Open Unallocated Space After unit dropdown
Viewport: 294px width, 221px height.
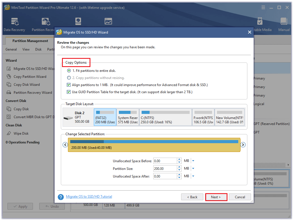[193, 176]
